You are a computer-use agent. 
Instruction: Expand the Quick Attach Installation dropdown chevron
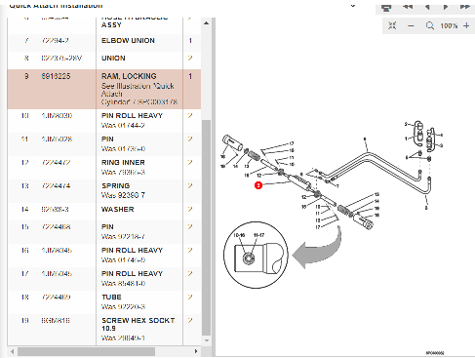click(353, 6)
